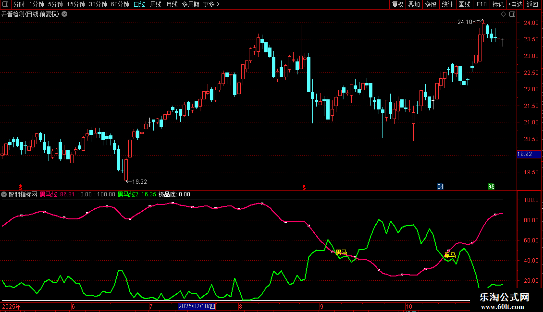Activate the 画线 drawing tool
Image resolution: width=543 pixels, height=312 pixels.
pos(464,4)
